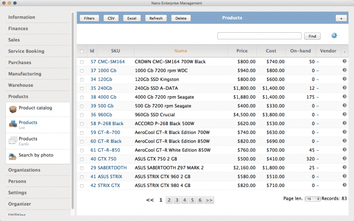Toggle the select-all checkbox in table header
The height and width of the screenshot is (221, 354).
click(81, 51)
